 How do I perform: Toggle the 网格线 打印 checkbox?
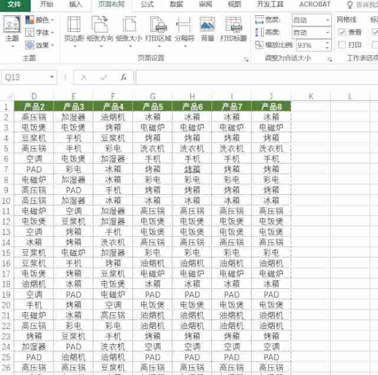click(x=342, y=45)
